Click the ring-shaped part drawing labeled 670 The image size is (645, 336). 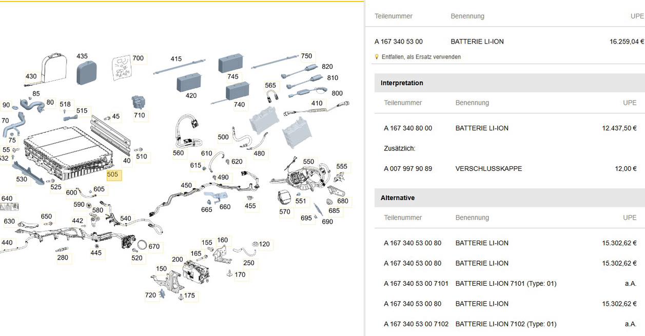coord(144,244)
